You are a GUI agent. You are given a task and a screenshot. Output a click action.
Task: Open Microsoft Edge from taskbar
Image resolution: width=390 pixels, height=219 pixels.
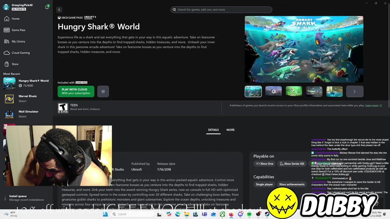point(178,214)
